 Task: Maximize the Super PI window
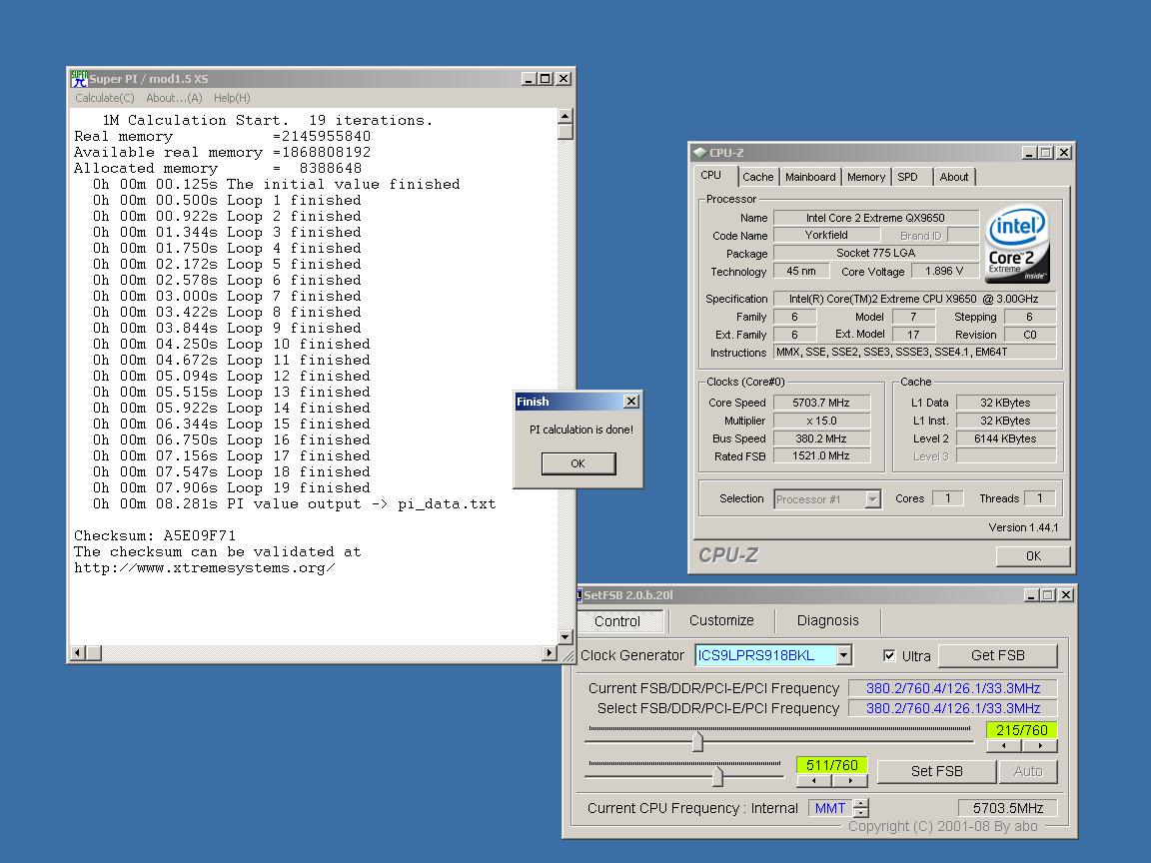546,79
